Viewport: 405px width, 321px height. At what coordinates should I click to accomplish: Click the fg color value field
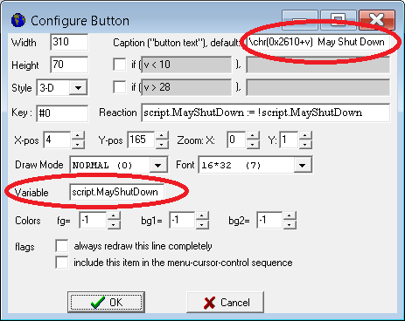[93, 220]
